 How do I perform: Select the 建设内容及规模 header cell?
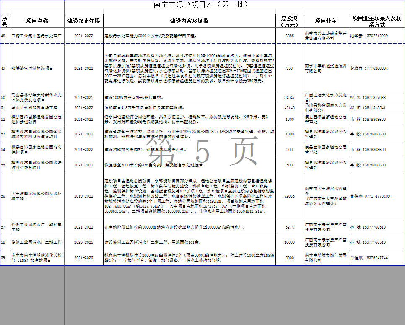(x=189, y=21)
